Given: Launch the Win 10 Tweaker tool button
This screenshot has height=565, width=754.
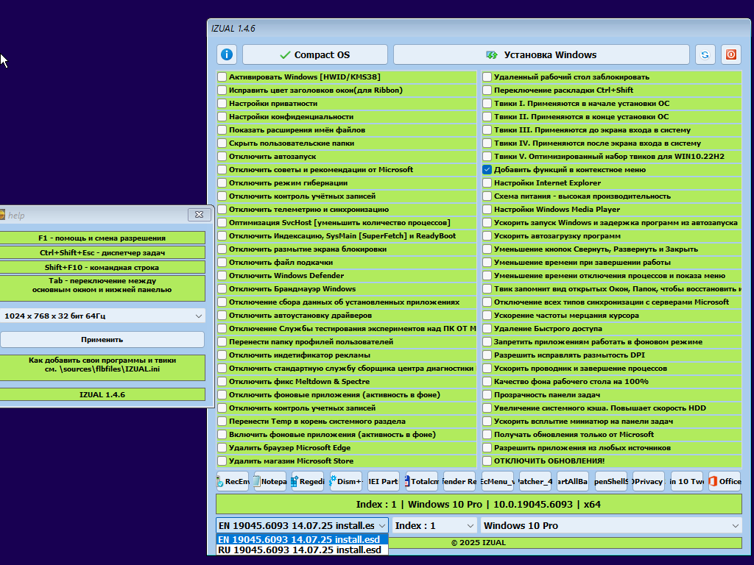Looking at the screenshot, I should pyautogui.click(x=687, y=481).
